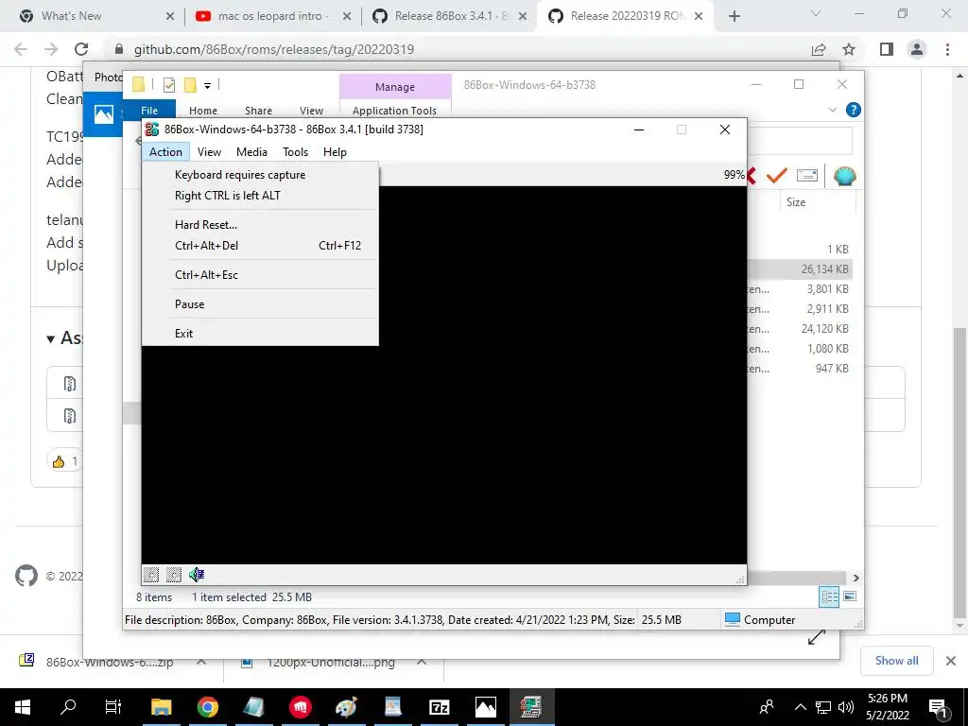Screen dimensions: 968x726
Task: Click the 86Box title bar application icon
Action: (152, 129)
